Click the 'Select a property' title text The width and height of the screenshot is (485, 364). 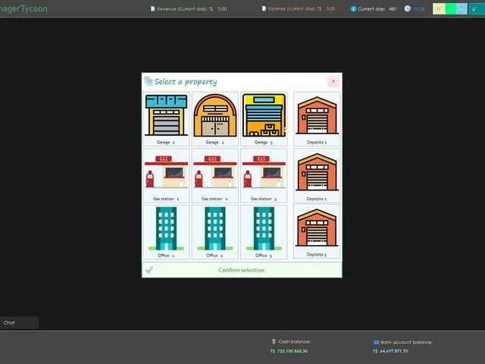pos(186,82)
